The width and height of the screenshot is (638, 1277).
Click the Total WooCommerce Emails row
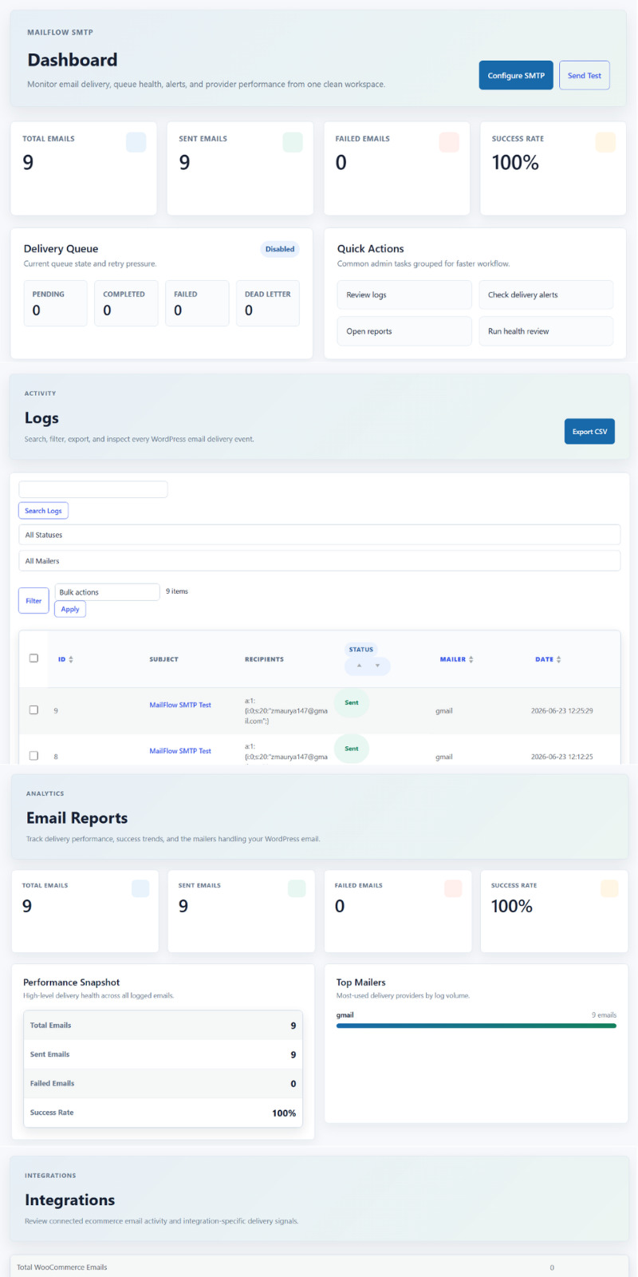(319, 1267)
